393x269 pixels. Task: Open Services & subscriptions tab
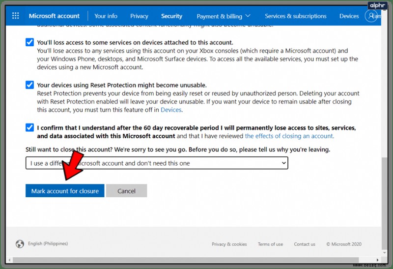[x=296, y=16]
